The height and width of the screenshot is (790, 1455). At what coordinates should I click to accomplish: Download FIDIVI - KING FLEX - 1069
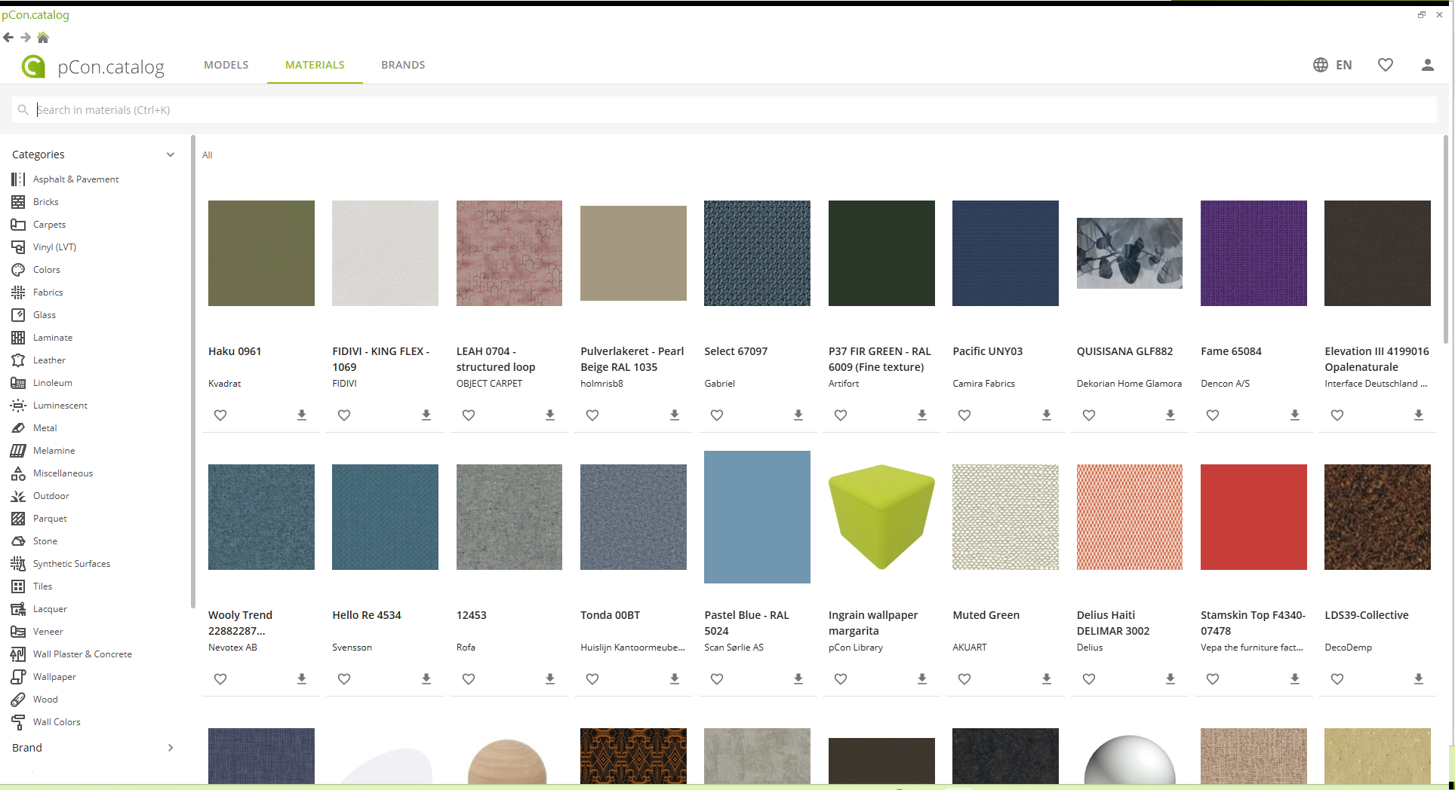tap(426, 415)
